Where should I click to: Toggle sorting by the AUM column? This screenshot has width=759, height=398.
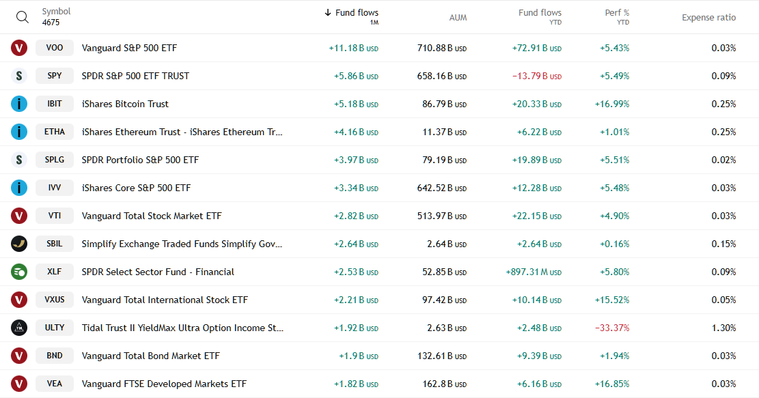pos(458,17)
